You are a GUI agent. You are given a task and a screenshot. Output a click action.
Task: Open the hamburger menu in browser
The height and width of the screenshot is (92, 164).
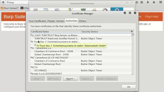(161, 2)
